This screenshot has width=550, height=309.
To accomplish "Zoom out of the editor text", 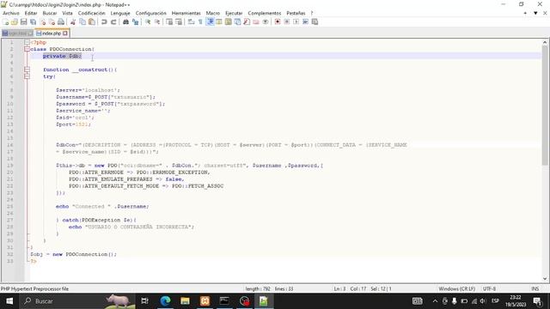I will point(157,22).
